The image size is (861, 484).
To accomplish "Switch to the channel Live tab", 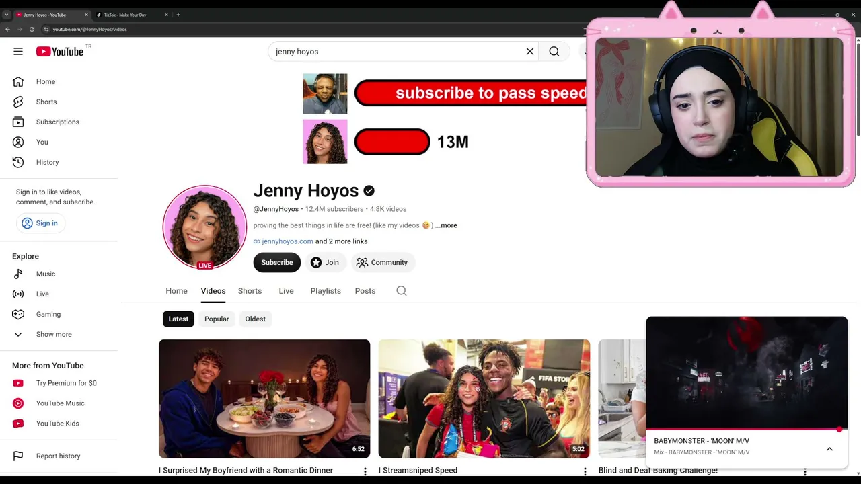I will click(x=286, y=291).
